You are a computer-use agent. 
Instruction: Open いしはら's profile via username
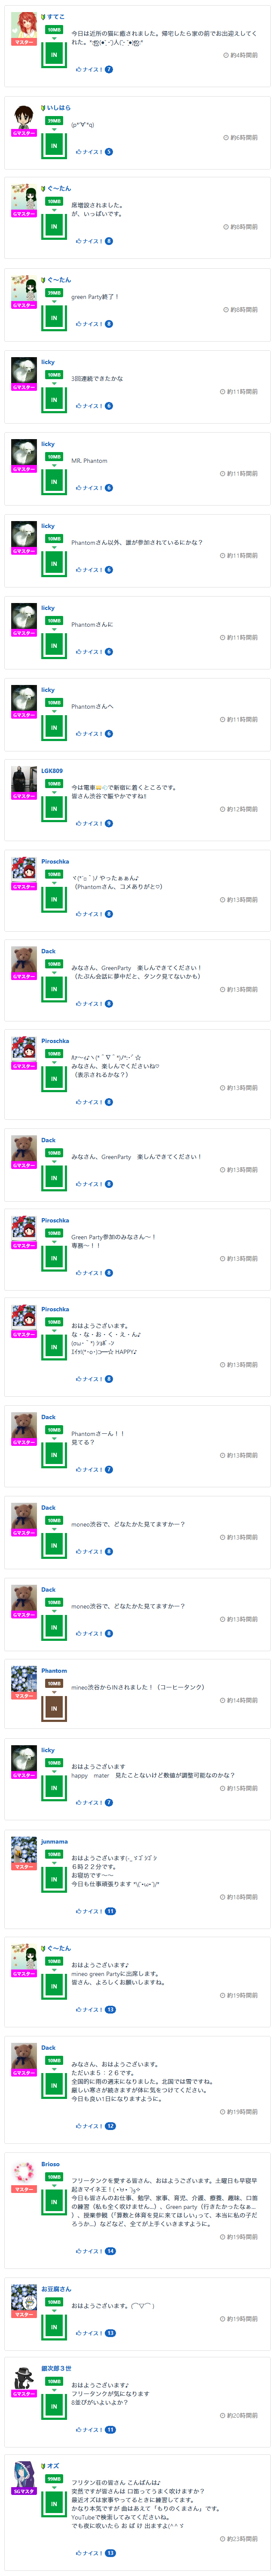tap(58, 108)
